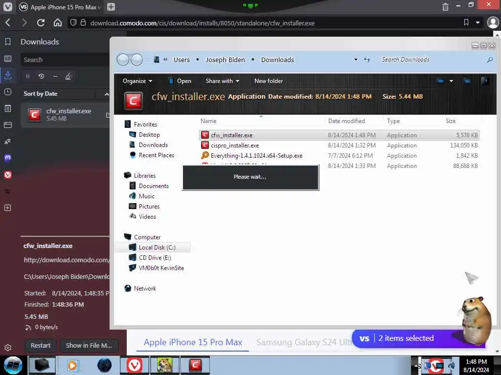Open the user profile icon
The image size is (501, 375).
[x=493, y=22]
